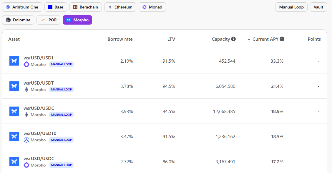The height and width of the screenshot is (173, 332).
Task: Click capacity value 3,167,491
Action: (225, 162)
